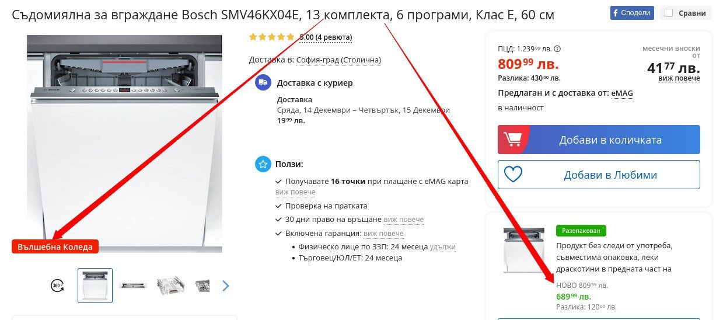Tick the Сравни compare checkbox

[669, 13]
